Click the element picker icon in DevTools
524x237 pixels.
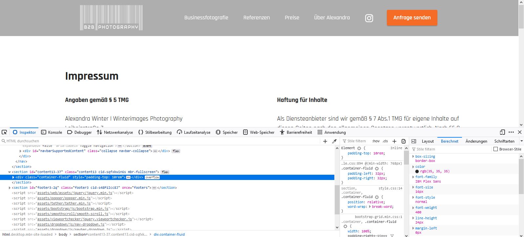tap(4, 132)
